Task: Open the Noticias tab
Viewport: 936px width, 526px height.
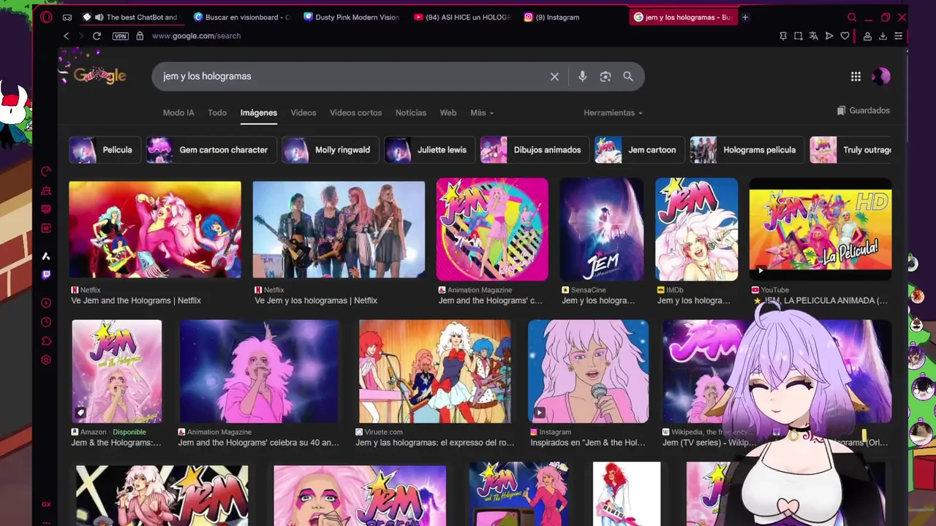Action: click(x=411, y=113)
